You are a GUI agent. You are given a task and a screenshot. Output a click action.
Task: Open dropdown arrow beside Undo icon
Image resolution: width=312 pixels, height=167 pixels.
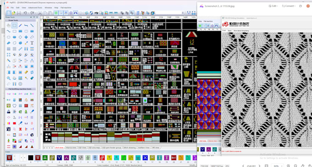point(28,13)
